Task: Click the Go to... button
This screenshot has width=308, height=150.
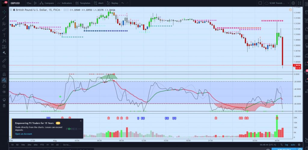Action: (66, 145)
